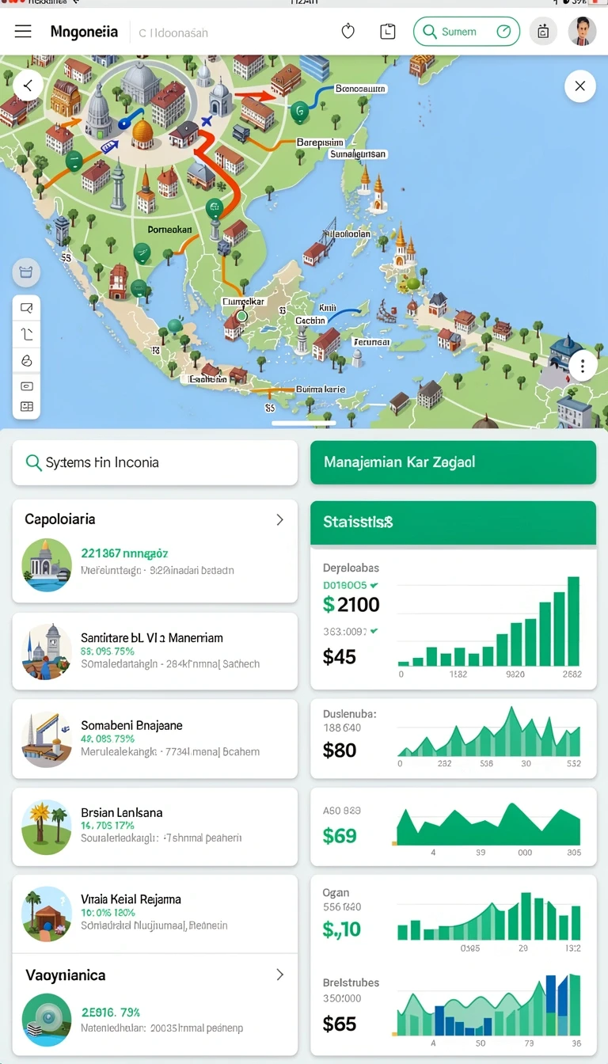This screenshot has height=1064, width=608.
Task: Open the clipboard icon in header
Action: 388,32
